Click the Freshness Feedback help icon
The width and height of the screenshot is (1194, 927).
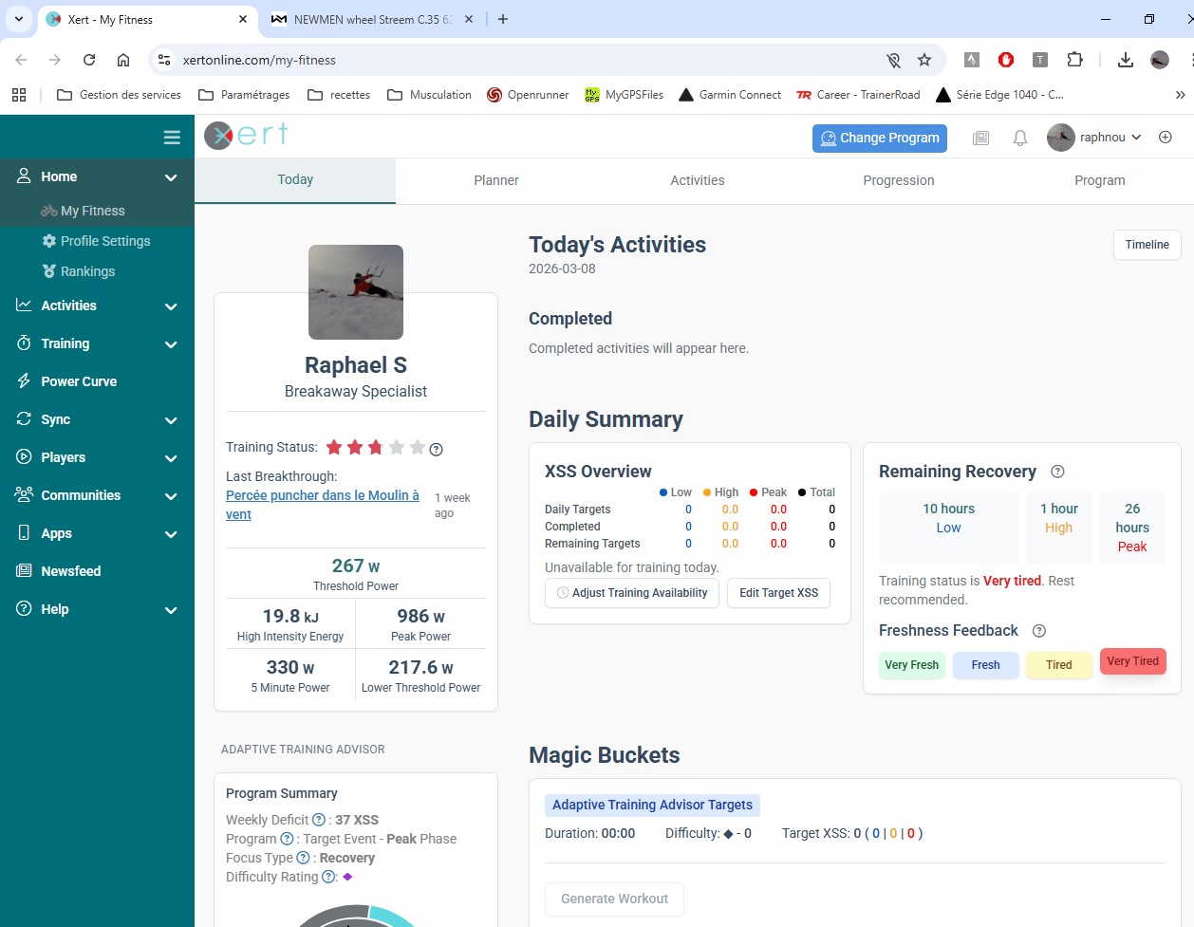(1039, 631)
